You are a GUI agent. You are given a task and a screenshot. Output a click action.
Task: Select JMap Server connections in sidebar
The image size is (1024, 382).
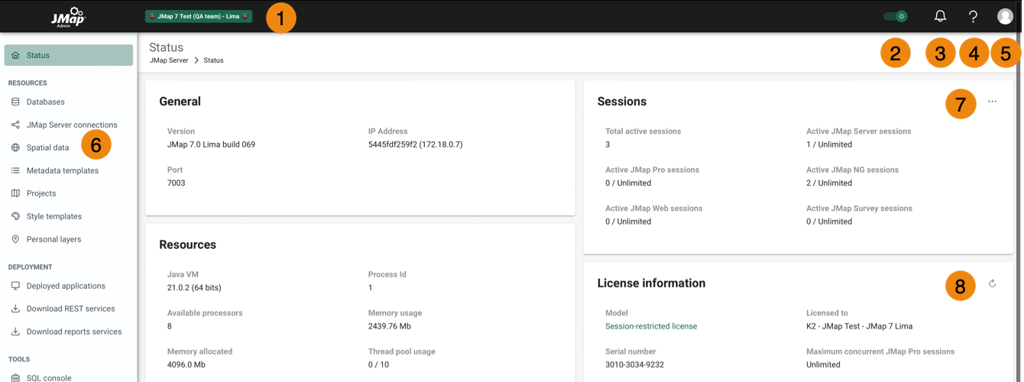coord(71,125)
